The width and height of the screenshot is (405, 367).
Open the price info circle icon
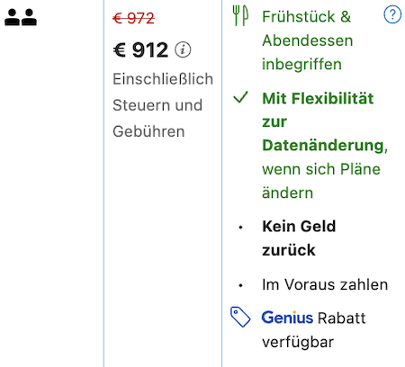point(183,49)
